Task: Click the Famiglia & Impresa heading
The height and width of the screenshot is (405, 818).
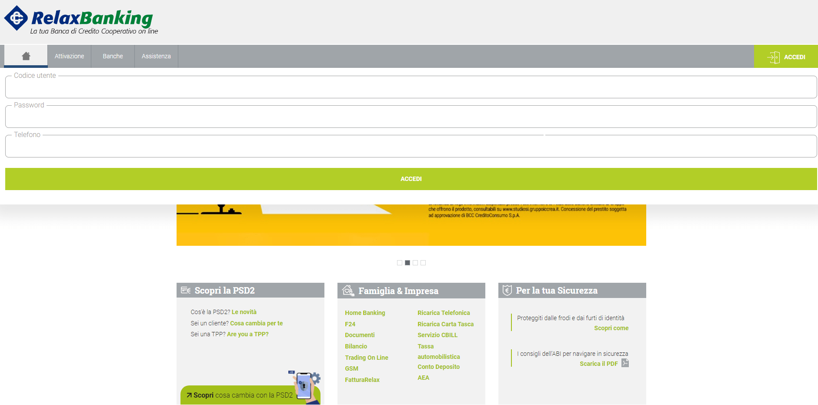Action: point(398,291)
